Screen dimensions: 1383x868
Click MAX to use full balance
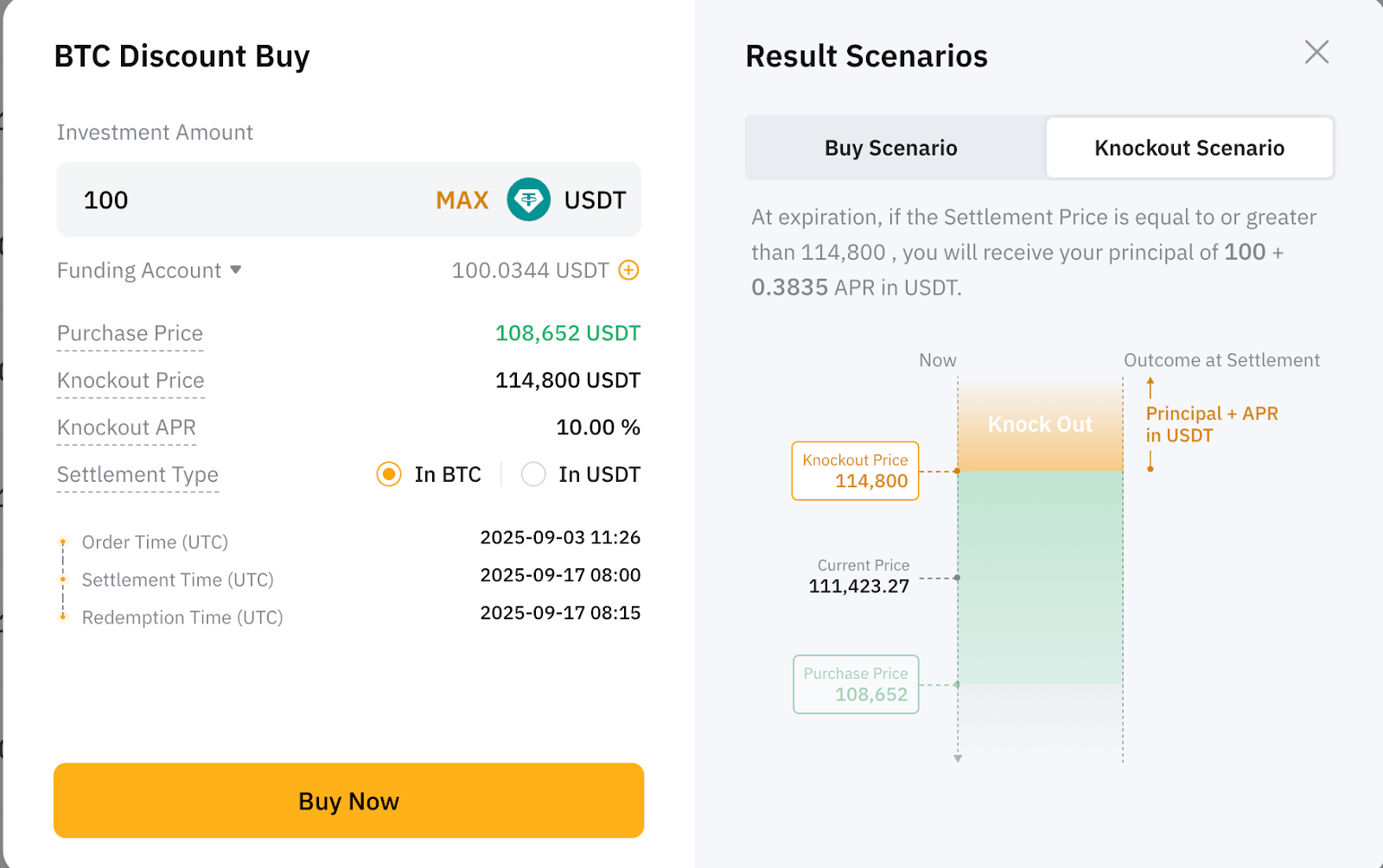(462, 200)
